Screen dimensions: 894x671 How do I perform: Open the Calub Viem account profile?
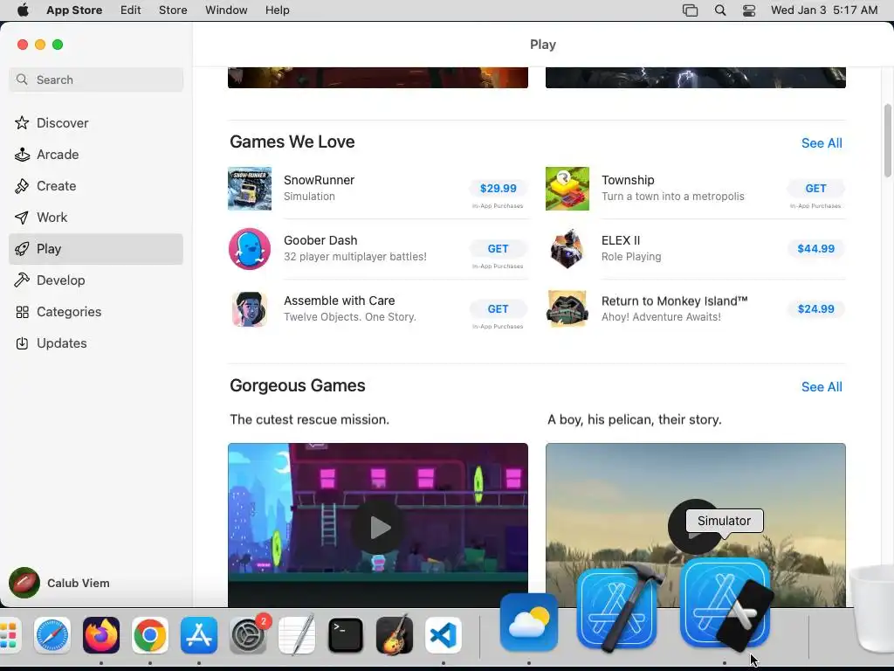point(59,583)
